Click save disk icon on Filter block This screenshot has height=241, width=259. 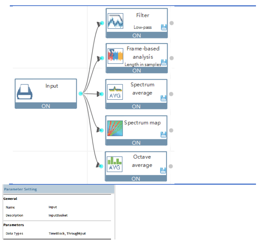coord(164,27)
